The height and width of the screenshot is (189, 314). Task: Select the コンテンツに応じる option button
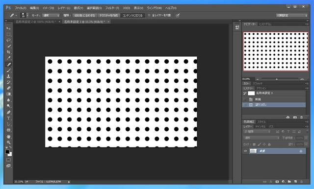(x=132, y=15)
